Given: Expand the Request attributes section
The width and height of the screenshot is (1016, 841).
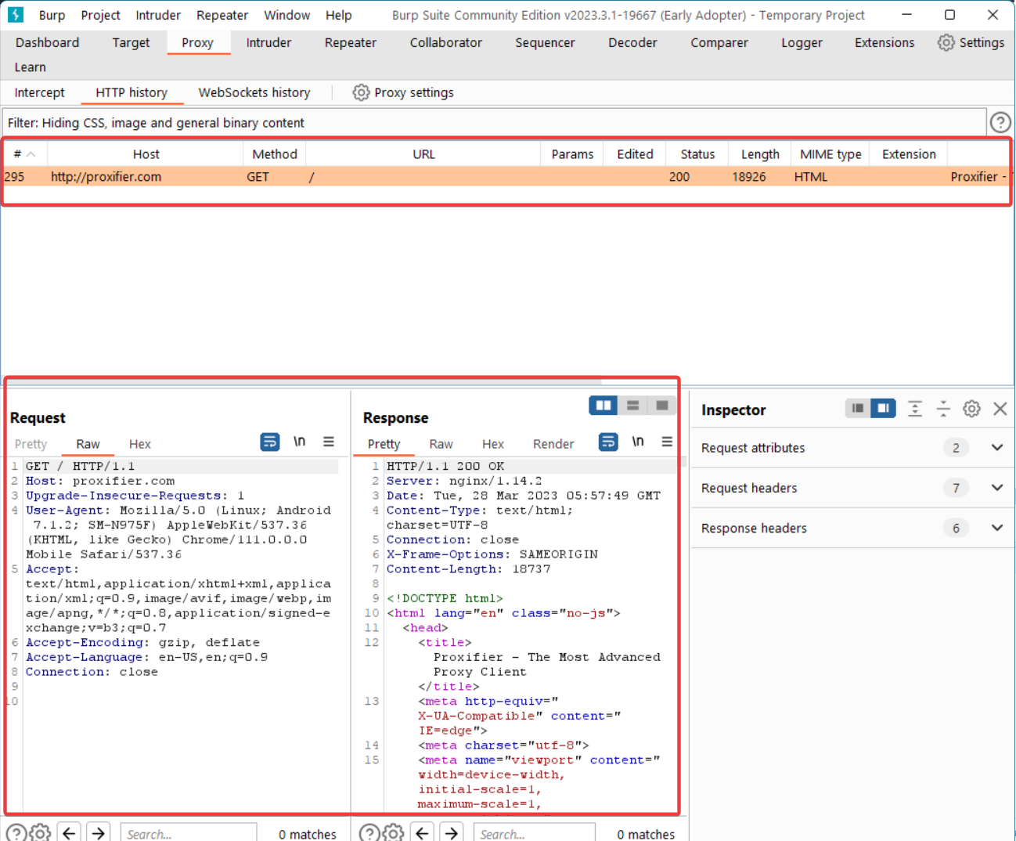Looking at the screenshot, I should (x=996, y=448).
